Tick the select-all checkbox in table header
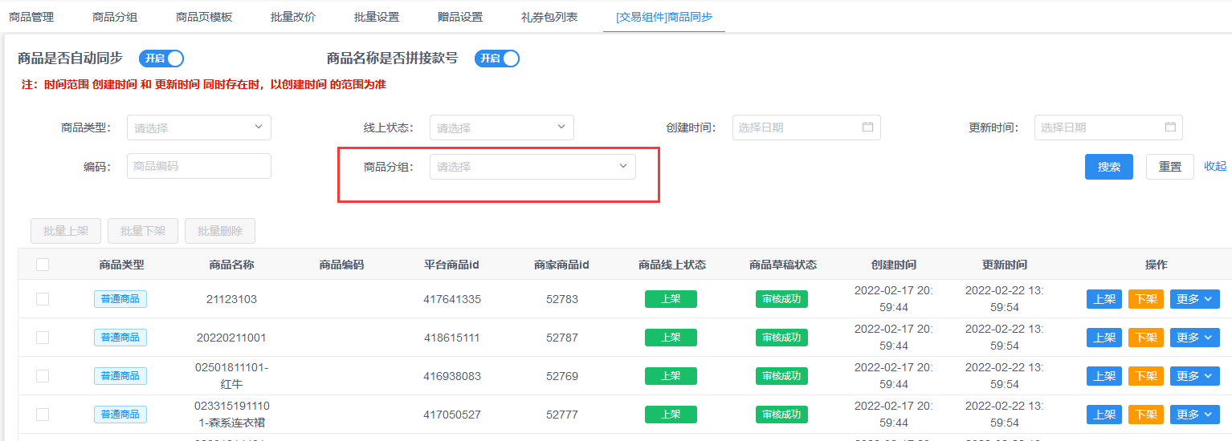The height and width of the screenshot is (441, 1232). pyautogui.click(x=43, y=265)
